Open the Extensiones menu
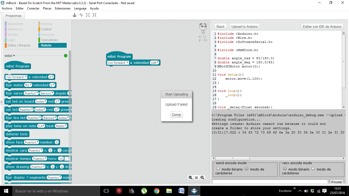Image resolution: width=349 pixels, height=196 pixels. (x=63, y=8)
